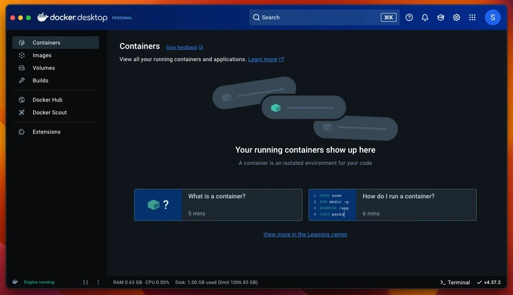Click the Containers cube icon
This screenshot has width=513, height=295.
click(22, 42)
